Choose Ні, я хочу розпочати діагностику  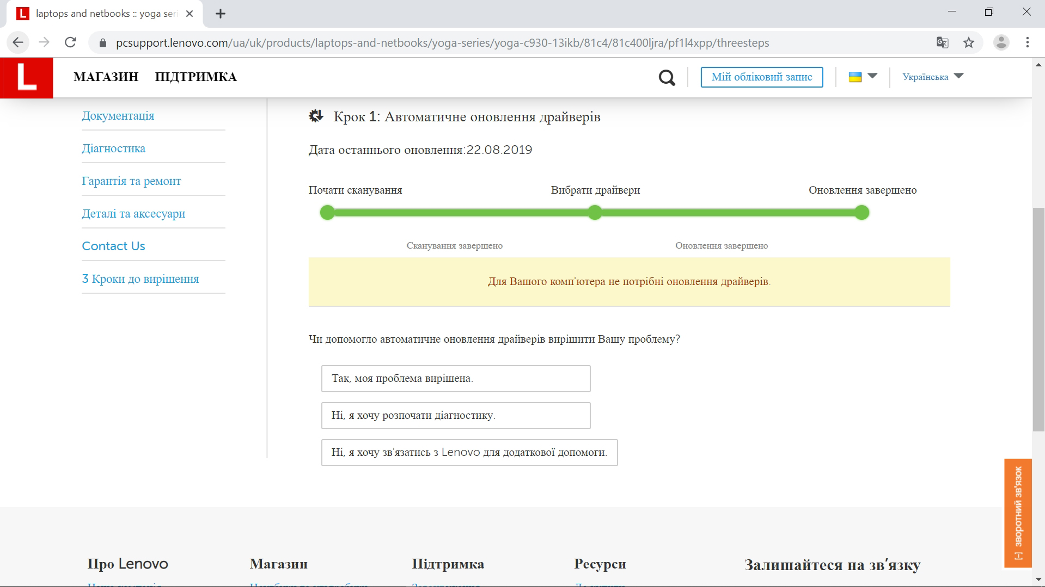point(456,416)
